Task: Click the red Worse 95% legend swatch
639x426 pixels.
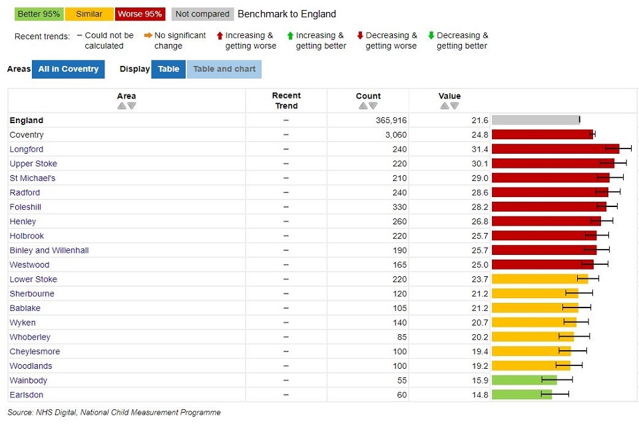Action: point(140,14)
